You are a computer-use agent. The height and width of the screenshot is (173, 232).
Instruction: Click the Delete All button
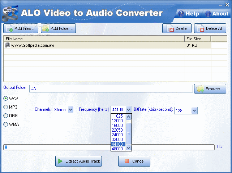point(210,28)
